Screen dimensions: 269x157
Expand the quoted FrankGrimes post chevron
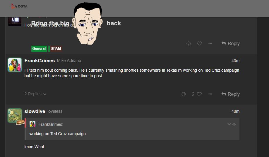[229, 124]
